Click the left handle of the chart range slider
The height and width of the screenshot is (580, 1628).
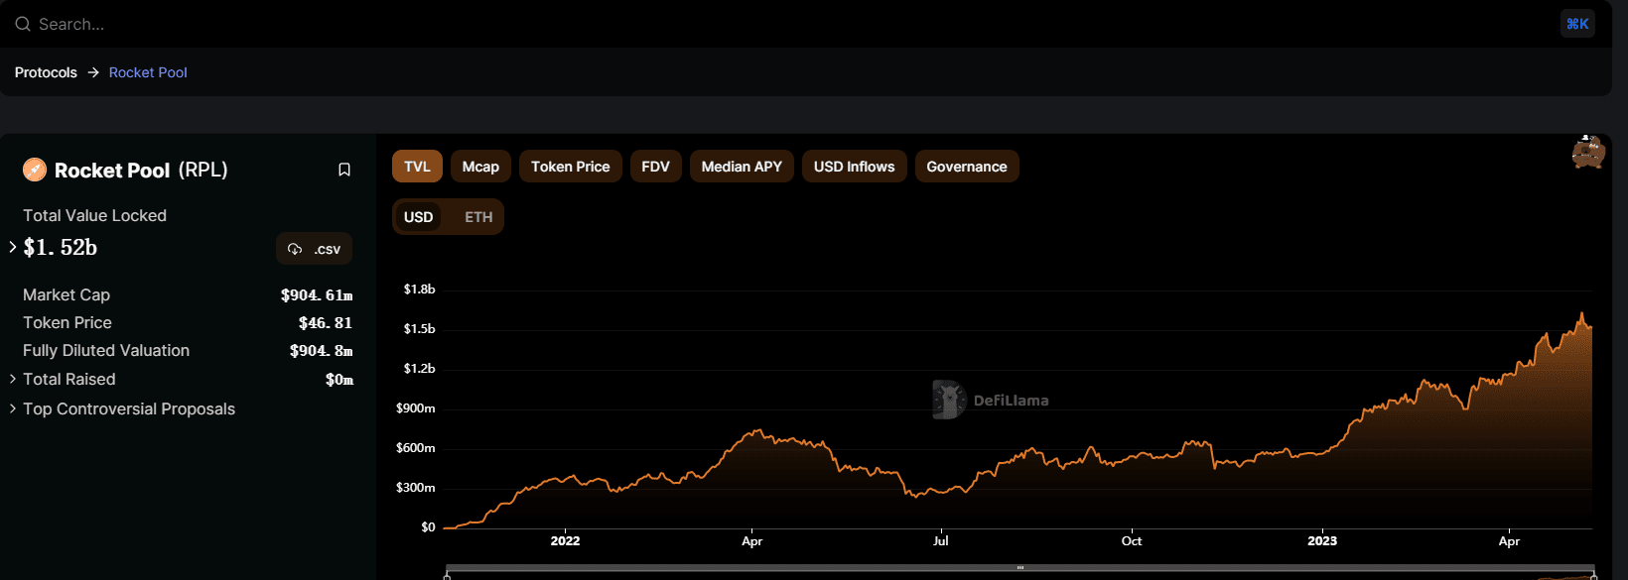tap(447, 574)
